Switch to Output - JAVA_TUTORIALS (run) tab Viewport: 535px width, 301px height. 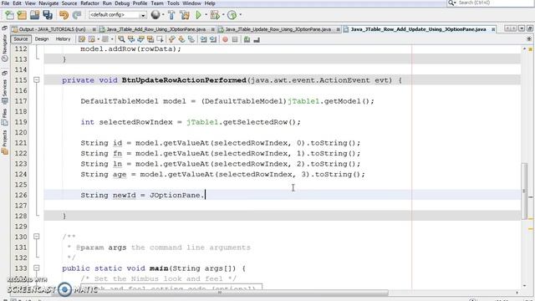(52, 29)
